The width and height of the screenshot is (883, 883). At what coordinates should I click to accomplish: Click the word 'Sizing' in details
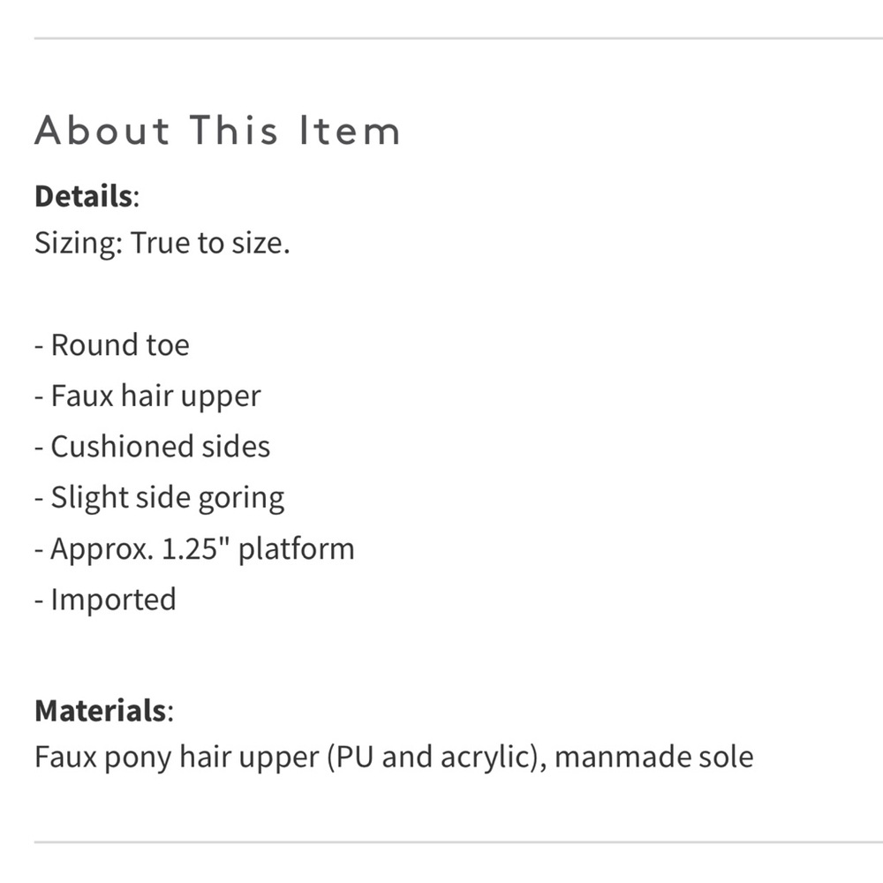click(76, 244)
